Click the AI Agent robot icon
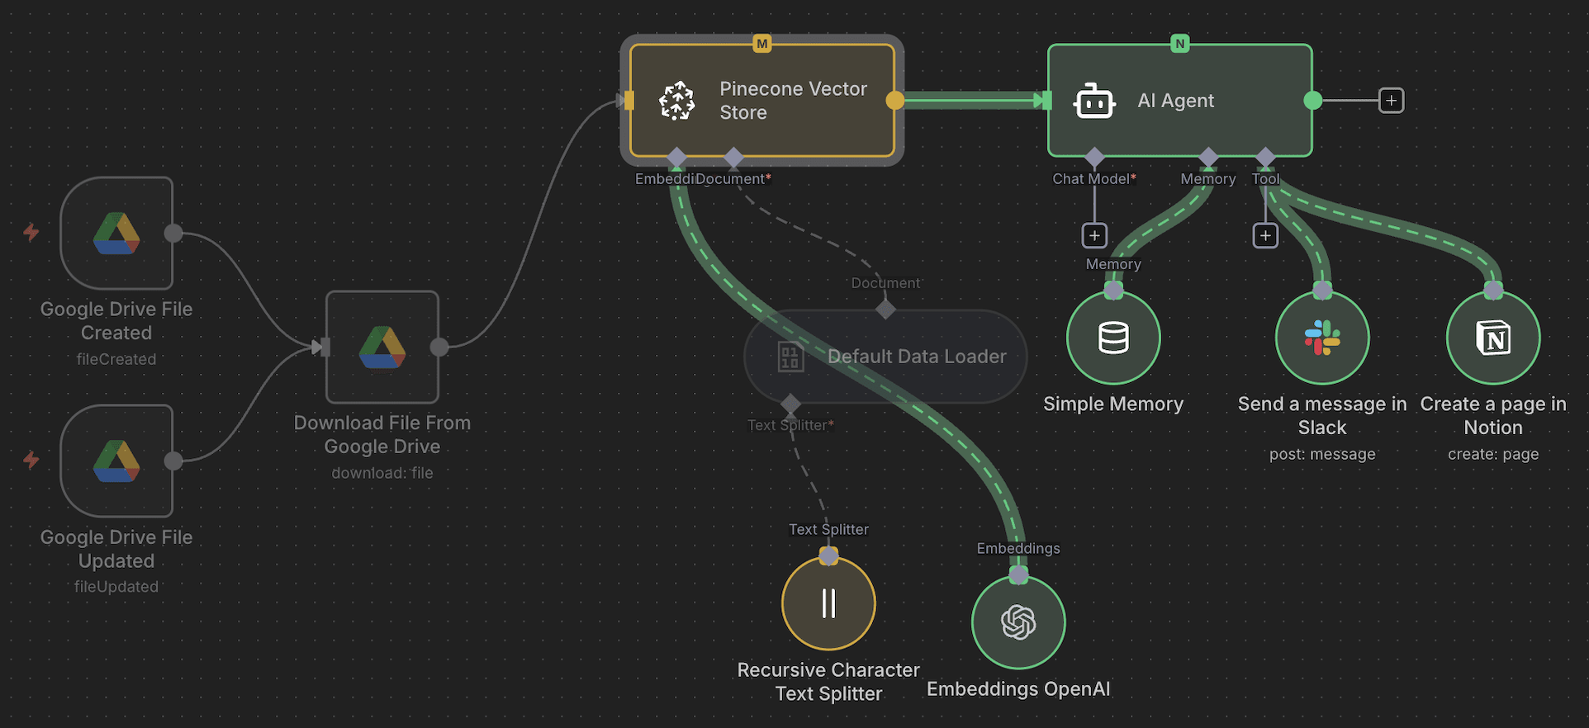The height and width of the screenshot is (728, 1589). tap(1094, 102)
